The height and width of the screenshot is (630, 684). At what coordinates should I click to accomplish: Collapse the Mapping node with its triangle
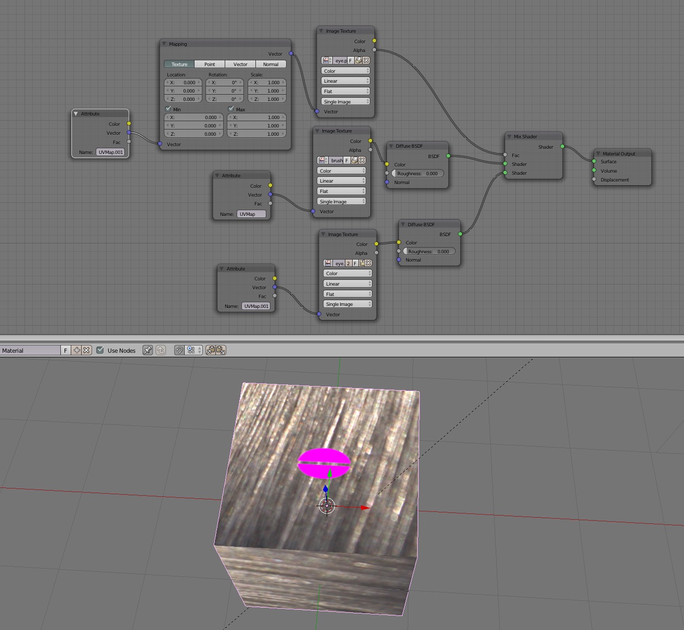164,44
